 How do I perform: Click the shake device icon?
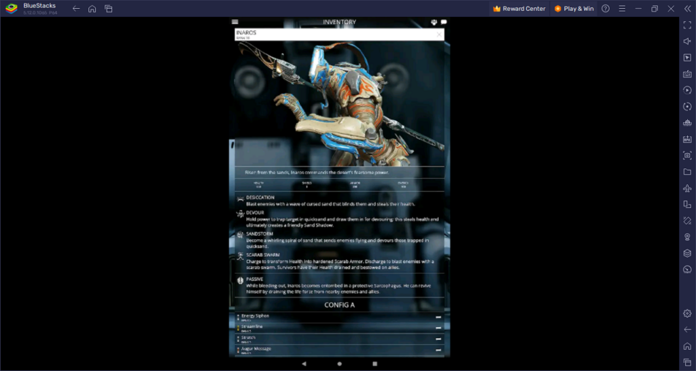coord(687,221)
